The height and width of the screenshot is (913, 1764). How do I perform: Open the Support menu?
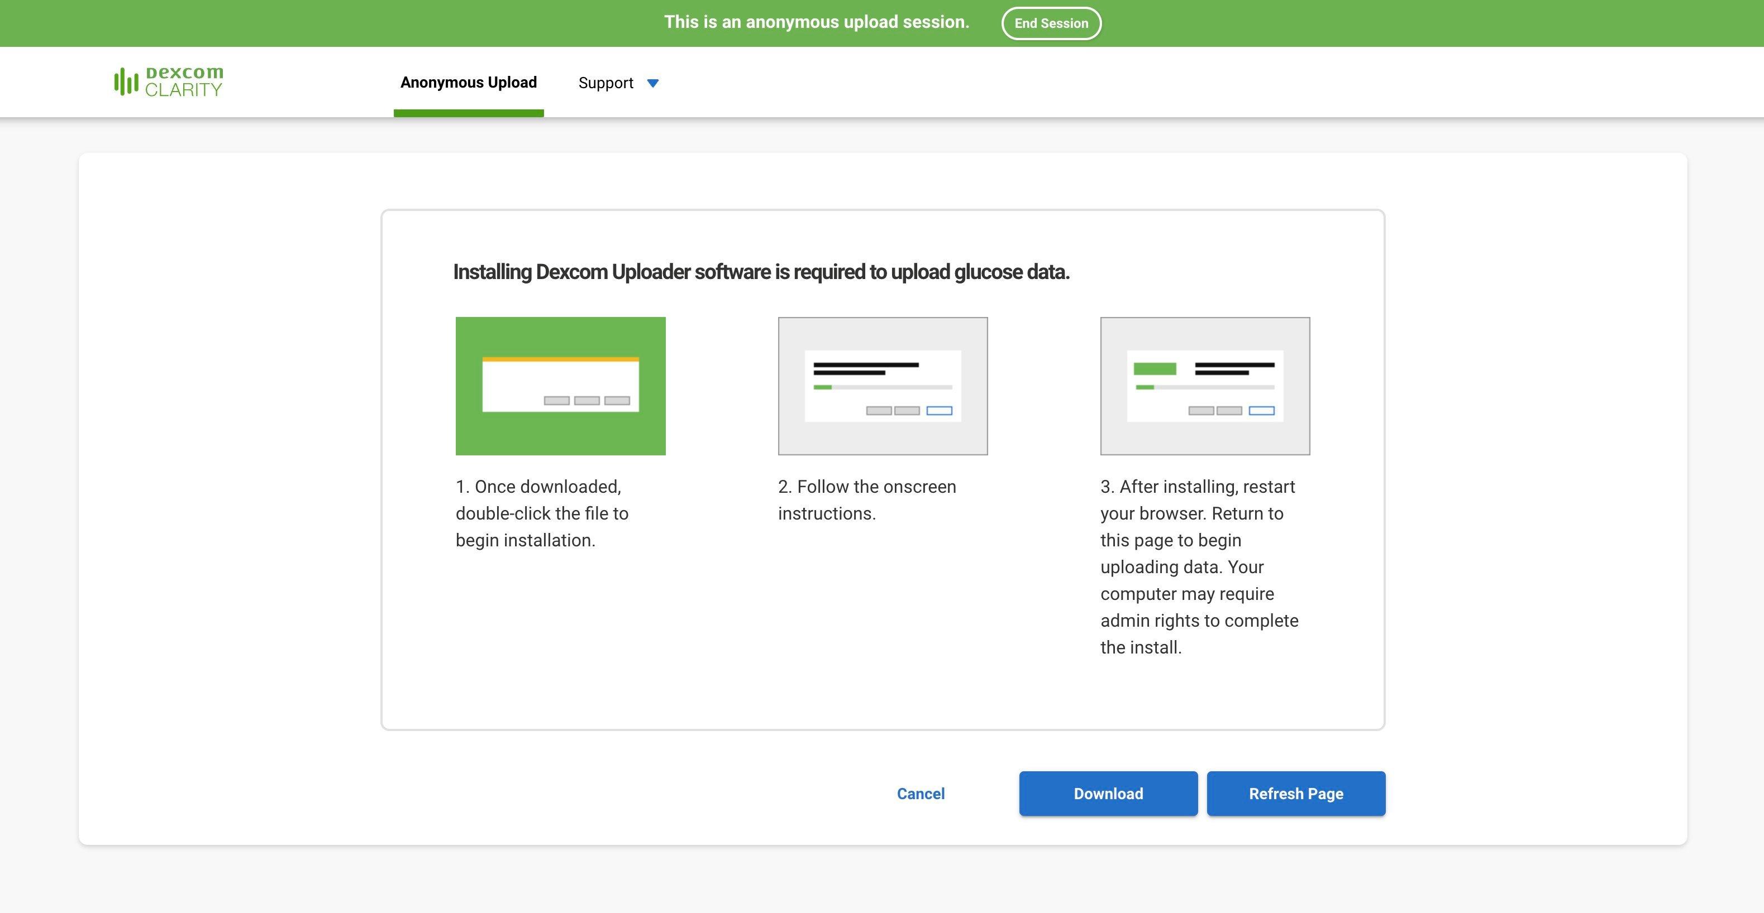pyautogui.click(x=606, y=83)
